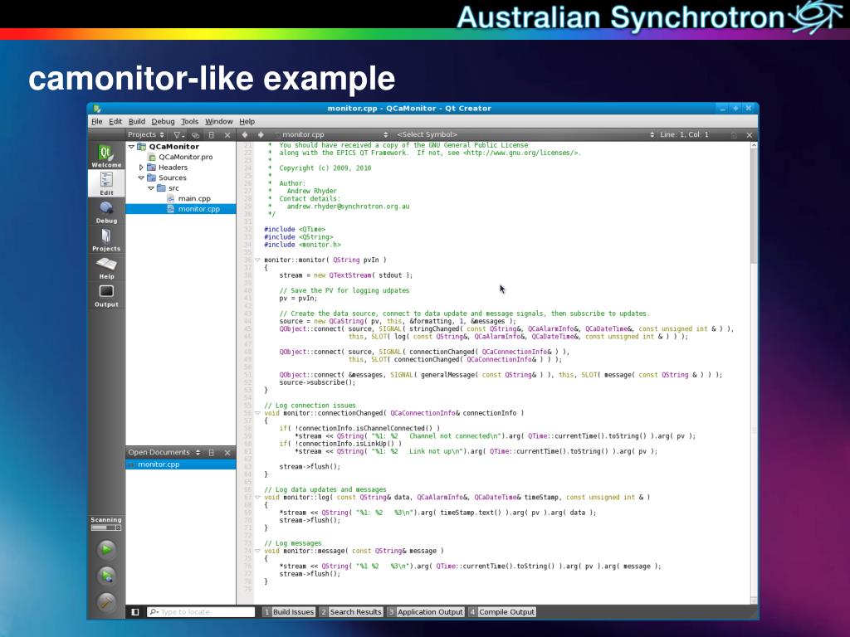Screen dimensions: 850x637
Task: Click the Start Debugging run button
Action: 106,576
